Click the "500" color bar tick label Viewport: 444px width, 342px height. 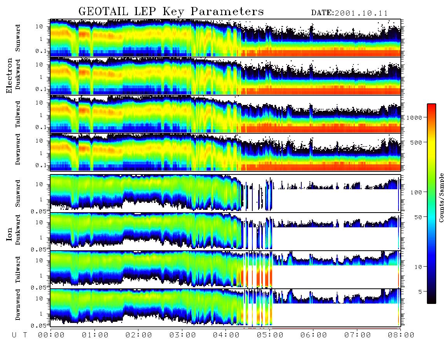[416, 142]
